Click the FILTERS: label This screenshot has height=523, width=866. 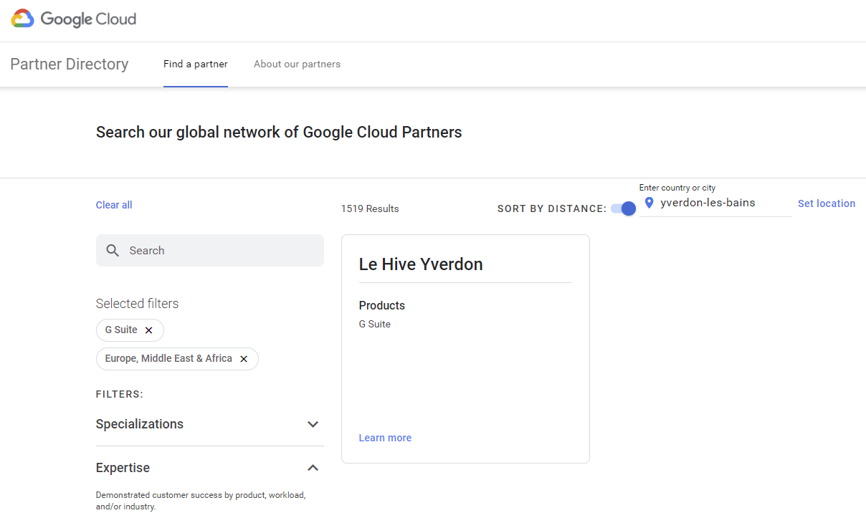tap(120, 395)
